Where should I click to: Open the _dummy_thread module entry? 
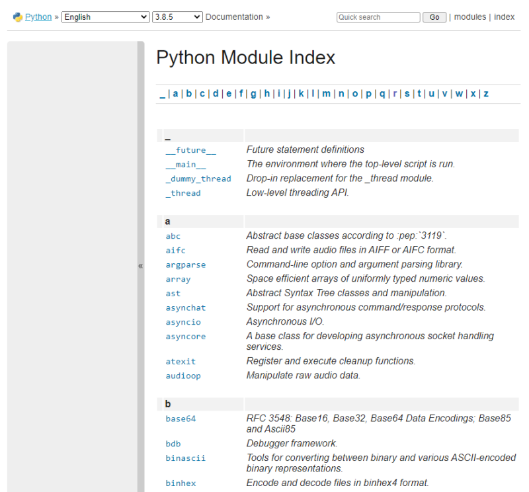click(x=198, y=179)
